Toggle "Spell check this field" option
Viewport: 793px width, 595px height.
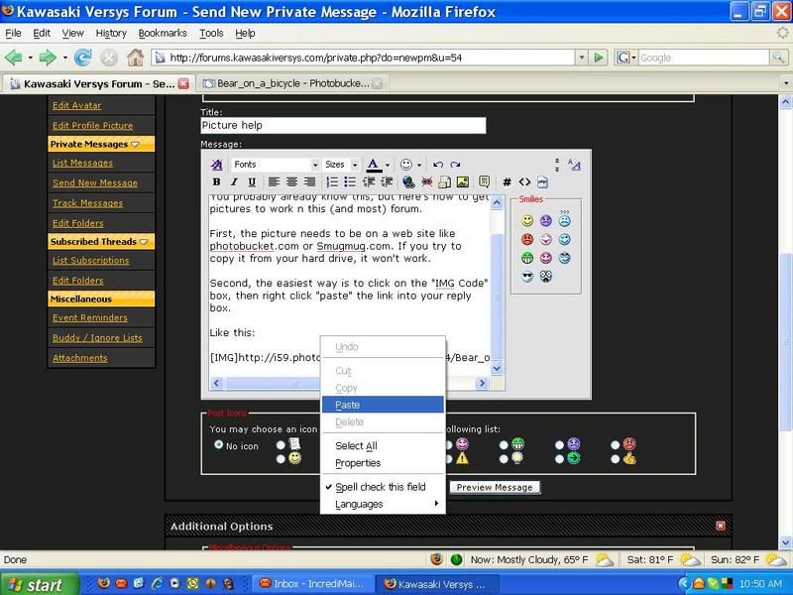[x=380, y=488]
